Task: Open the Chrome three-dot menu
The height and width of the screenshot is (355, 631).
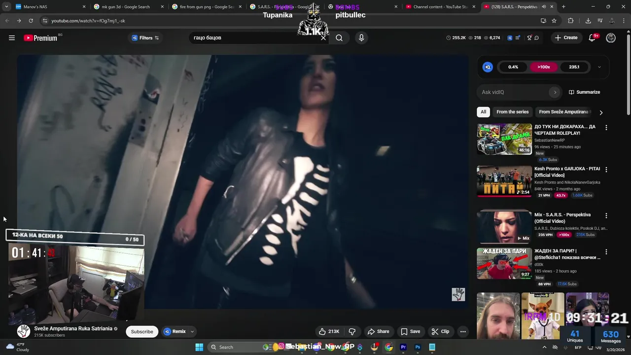Action: coord(624,21)
